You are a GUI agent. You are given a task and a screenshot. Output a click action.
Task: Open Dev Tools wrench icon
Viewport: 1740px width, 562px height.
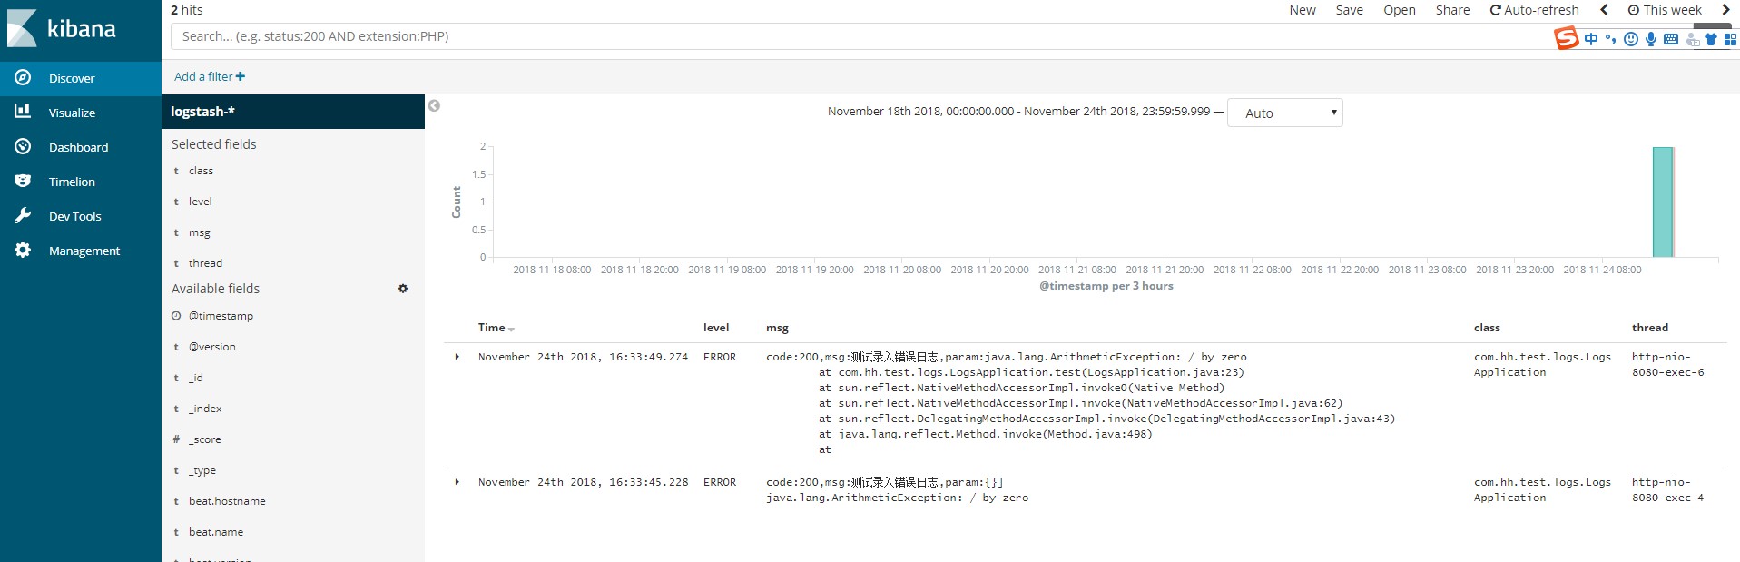tap(23, 215)
